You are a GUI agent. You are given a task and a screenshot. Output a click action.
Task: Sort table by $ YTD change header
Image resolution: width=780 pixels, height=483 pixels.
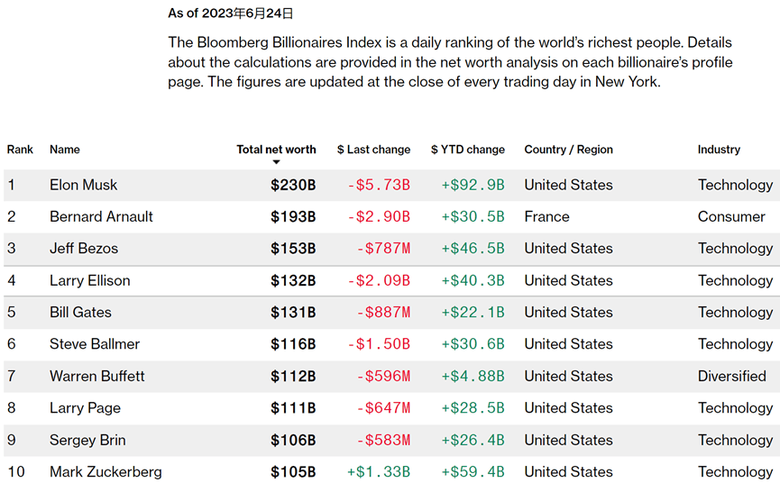coord(468,150)
